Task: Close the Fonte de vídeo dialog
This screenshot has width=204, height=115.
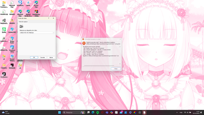Action: 53,18
